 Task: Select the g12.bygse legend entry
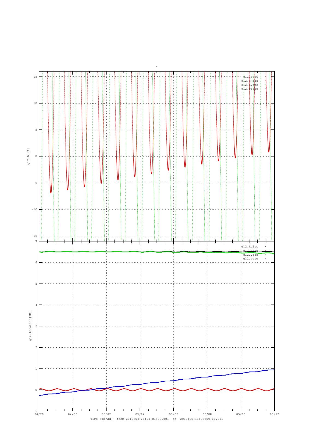(249, 85)
